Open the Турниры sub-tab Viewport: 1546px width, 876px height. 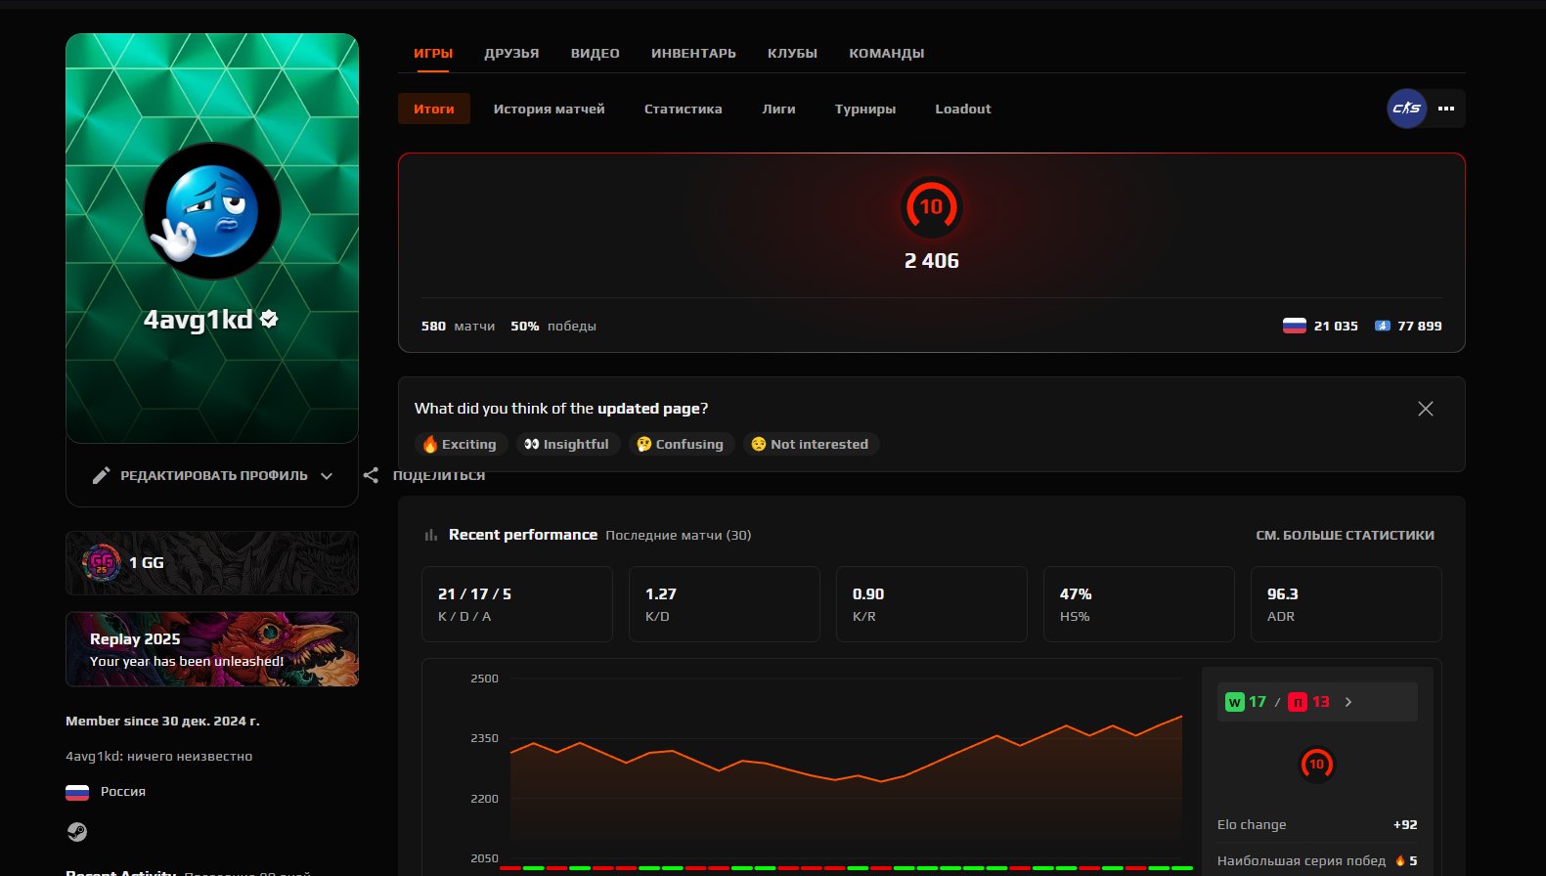865,109
